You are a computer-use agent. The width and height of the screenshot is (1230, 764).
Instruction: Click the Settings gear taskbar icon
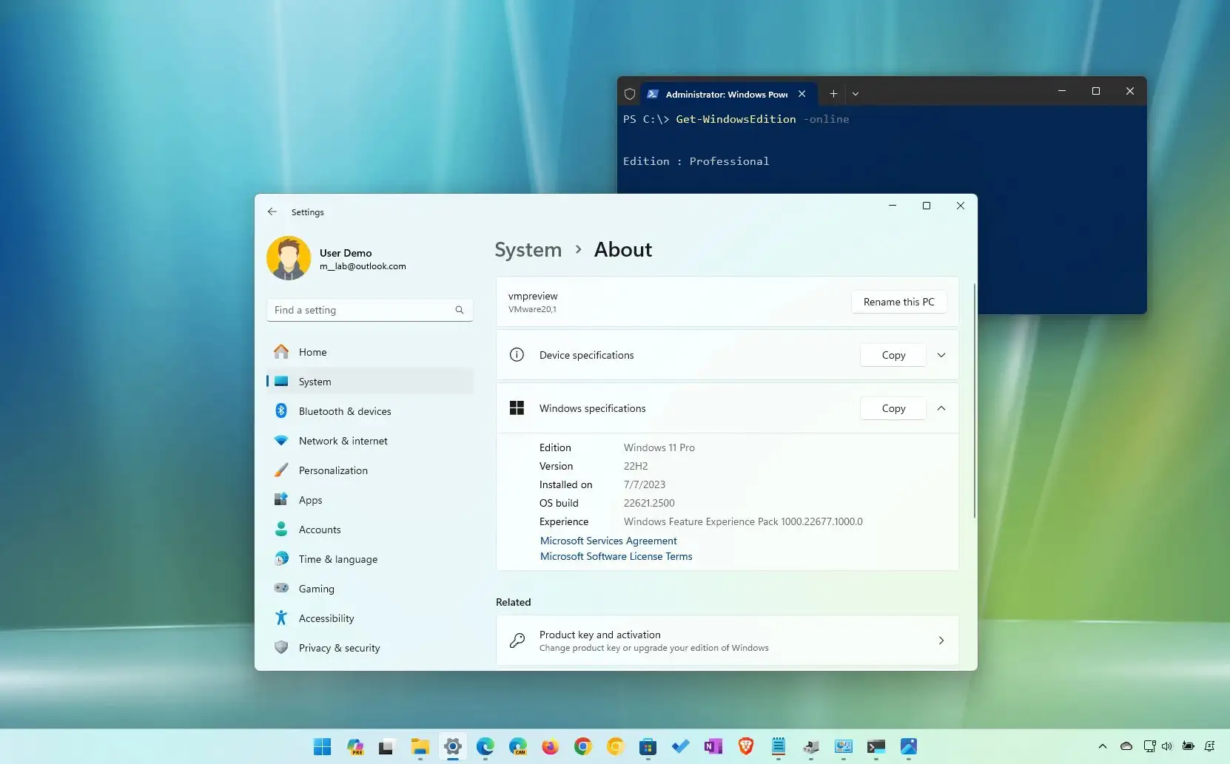(452, 747)
